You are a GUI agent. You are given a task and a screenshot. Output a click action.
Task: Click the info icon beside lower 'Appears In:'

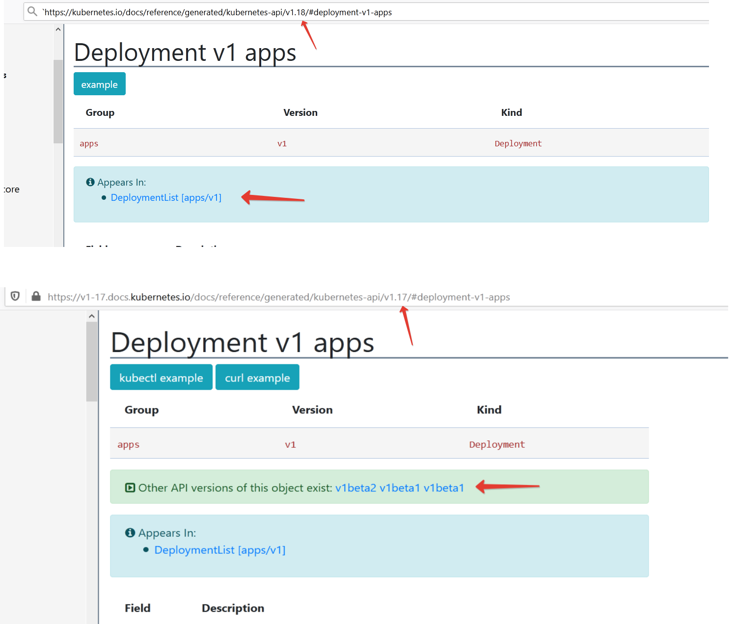[x=130, y=533]
